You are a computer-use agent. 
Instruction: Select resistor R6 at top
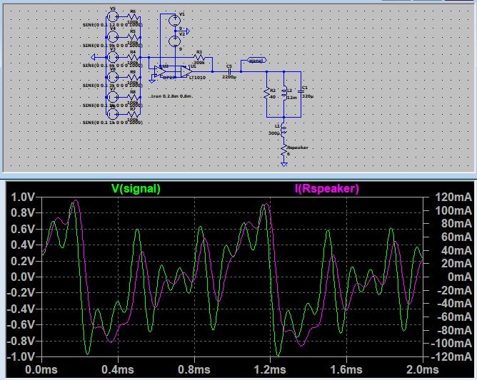133,16
